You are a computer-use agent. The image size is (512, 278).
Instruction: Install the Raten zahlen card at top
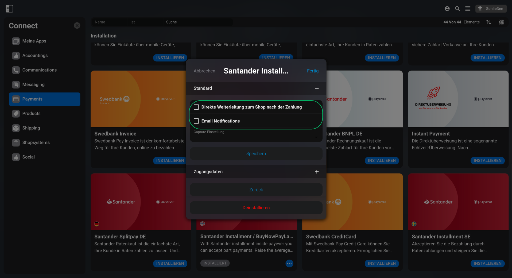coord(382,58)
